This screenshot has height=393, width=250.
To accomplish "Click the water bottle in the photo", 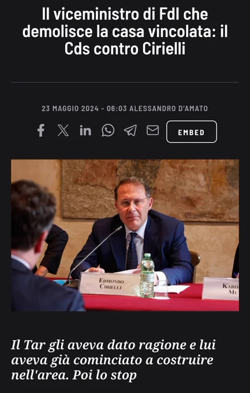I will 147,276.
